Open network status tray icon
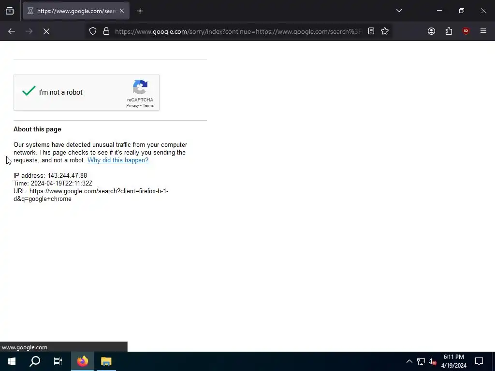The image size is (495, 371). coord(421,361)
